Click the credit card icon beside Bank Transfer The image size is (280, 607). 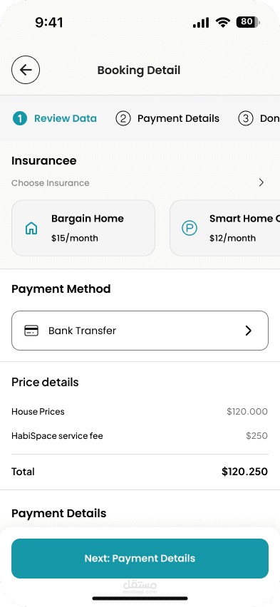coord(31,331)
